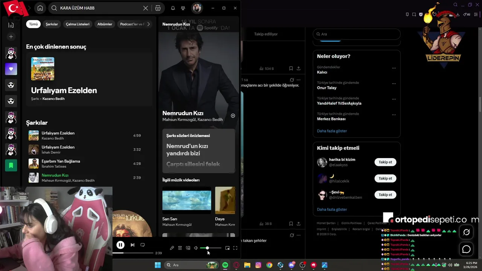Reveal more filter chips with the arrow

pyautogui.click(x=148, y=24)
